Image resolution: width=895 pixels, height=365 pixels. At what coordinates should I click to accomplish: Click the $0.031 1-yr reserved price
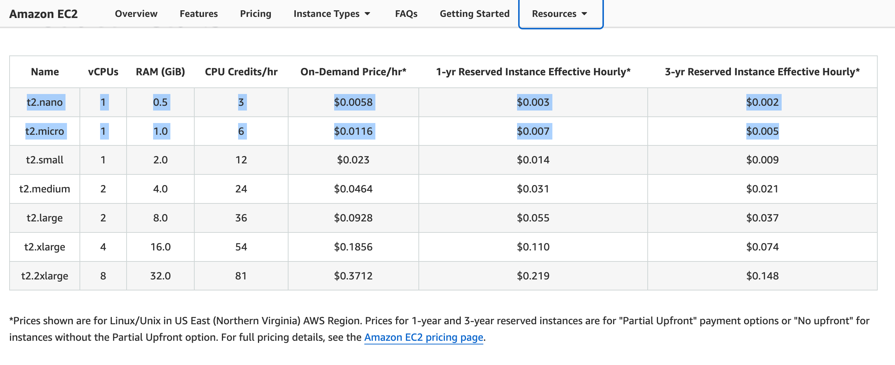coord(533,189)
